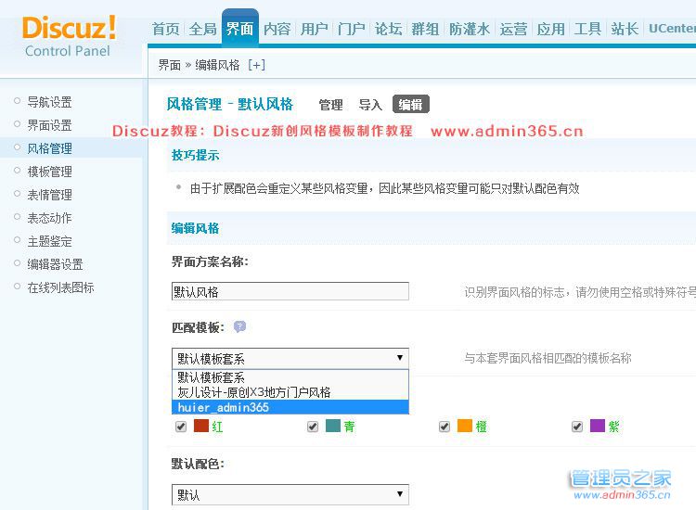
Task: Open the 应用 top menu
Action: 551,29
